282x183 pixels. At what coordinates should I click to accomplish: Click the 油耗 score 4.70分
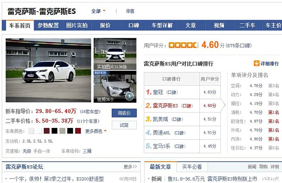(256, 113)
